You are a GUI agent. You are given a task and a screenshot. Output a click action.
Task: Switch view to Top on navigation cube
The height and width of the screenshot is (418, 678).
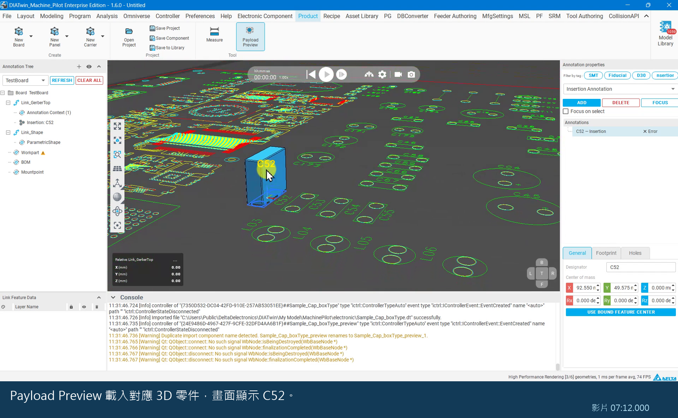[542, 273]
